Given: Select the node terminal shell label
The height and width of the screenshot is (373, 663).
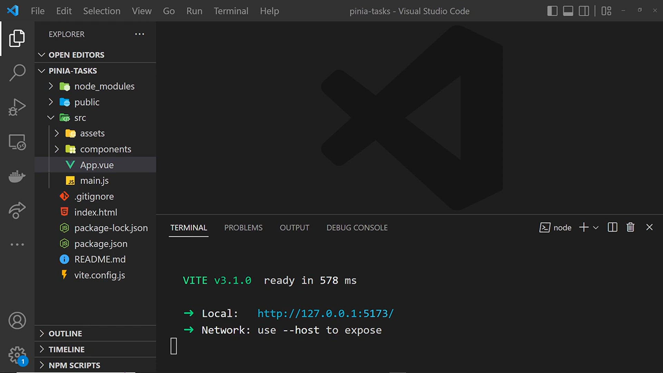Looking at the screenshot, I should point(555,228).
